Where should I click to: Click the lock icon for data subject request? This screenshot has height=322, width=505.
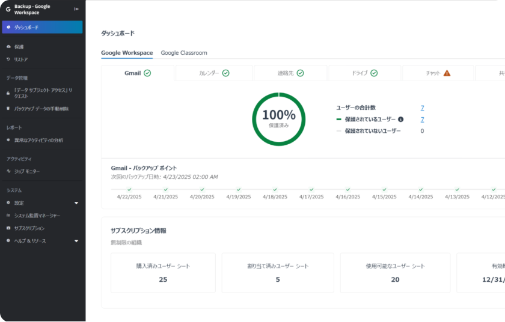point(8,93)
